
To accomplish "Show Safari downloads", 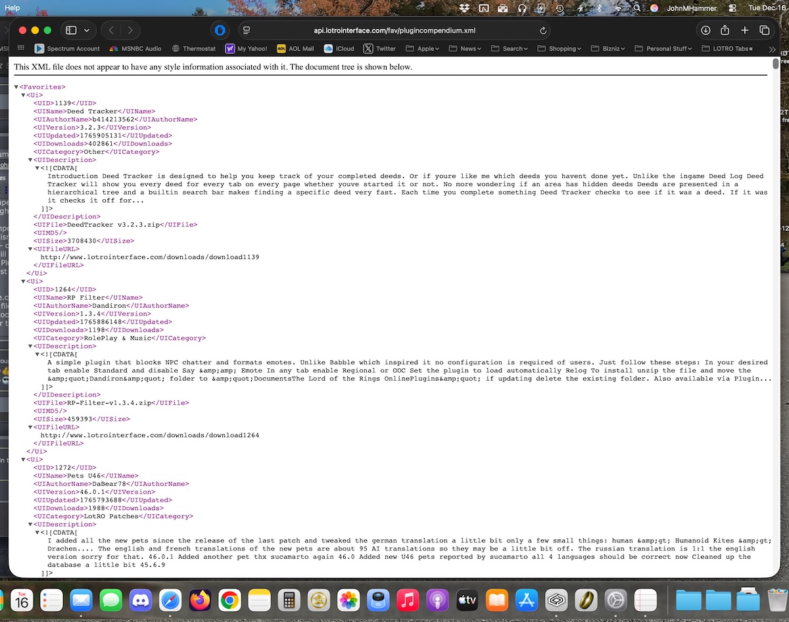I will click(705, 30).
